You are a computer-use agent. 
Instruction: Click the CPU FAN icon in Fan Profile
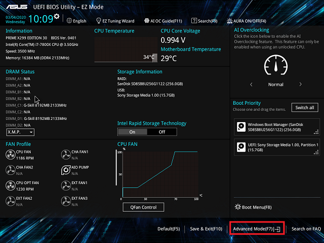click(x=11, y=156)
